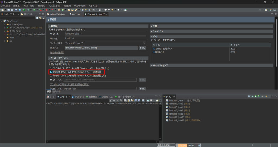Select the 'ワークスペース・メタデータを使用' radio option

[51, 68]
